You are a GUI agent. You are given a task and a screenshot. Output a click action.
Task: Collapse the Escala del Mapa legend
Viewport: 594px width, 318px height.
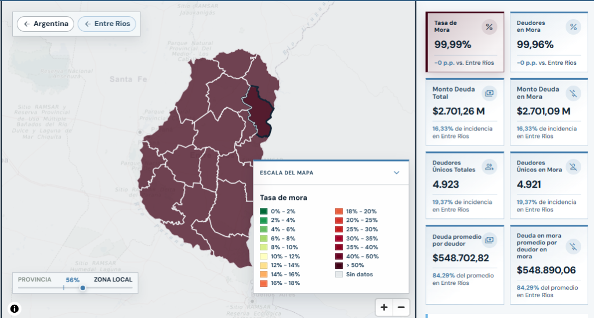pyautogui.click(x=397, y=173)
